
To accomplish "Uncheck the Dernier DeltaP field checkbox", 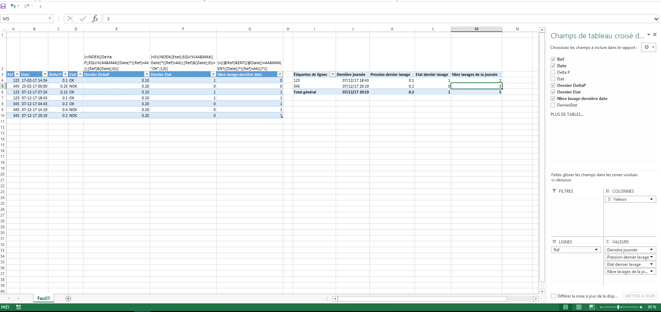I will click(x=553, y=85).
